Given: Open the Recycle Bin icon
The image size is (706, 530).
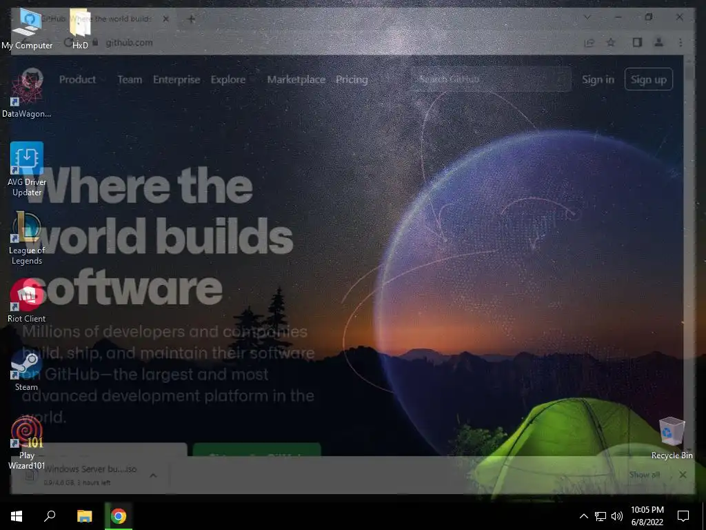Looking at the screenshot, I should 672,438.
